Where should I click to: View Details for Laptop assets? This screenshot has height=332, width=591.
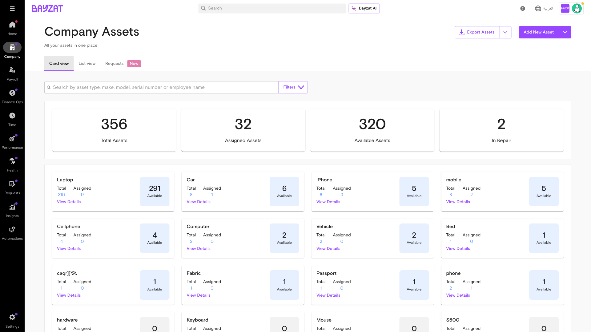coord(69,202)
